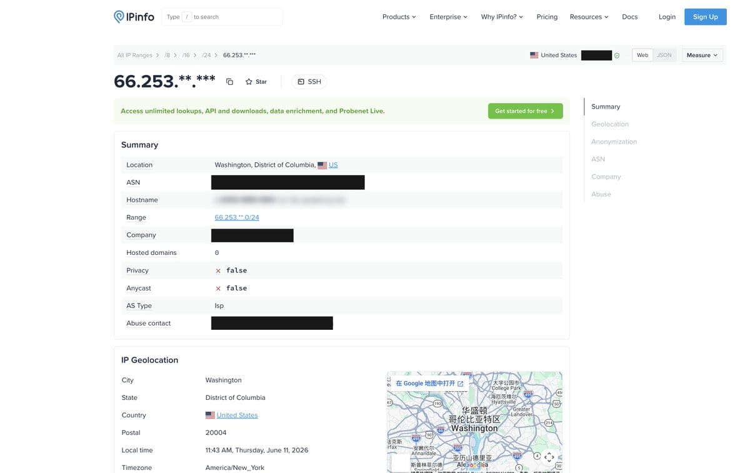This screenshot has height=473, width=750.
Task: Select the District of Columbia state value
Action: (236, 397)
